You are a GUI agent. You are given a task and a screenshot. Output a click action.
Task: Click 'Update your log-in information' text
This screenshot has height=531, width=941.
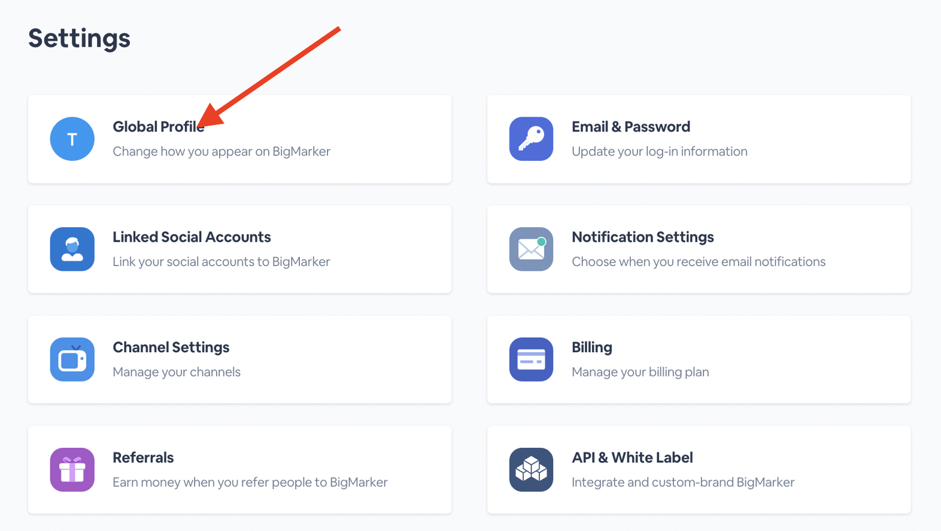(x=660, y=151)
